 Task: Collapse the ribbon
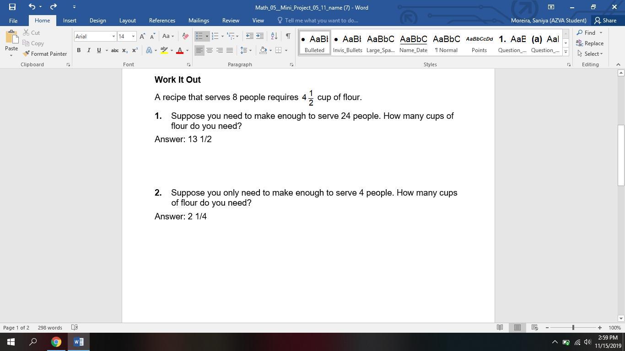(618, 64)
